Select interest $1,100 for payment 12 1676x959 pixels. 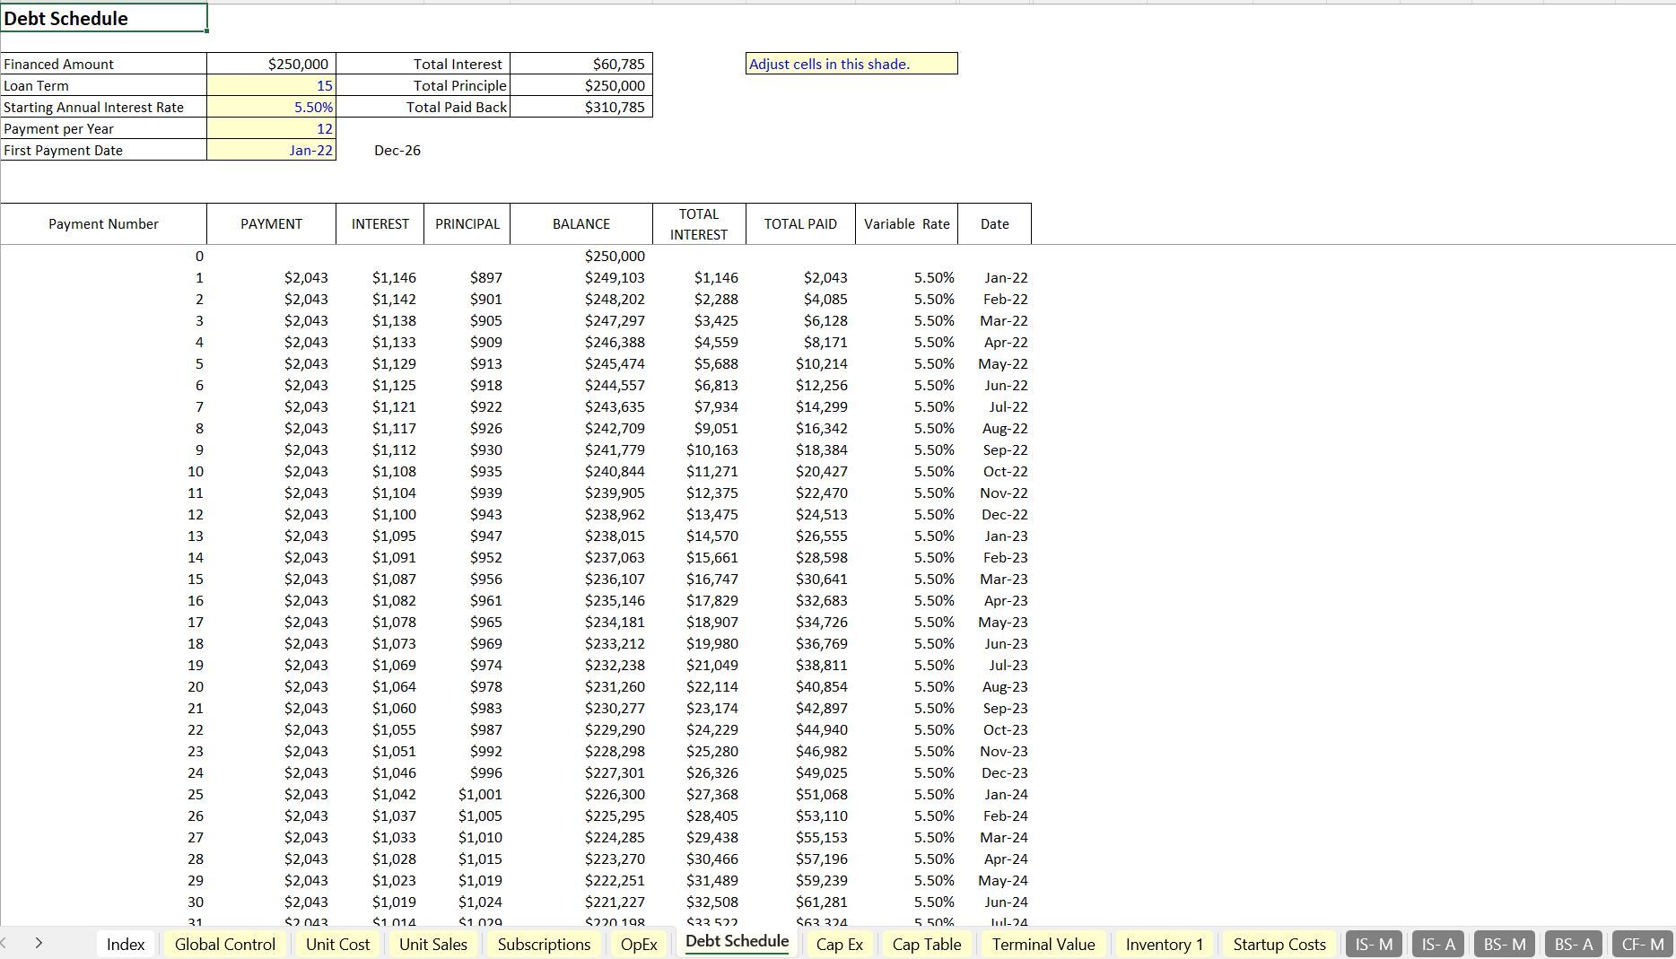(380, 514)
